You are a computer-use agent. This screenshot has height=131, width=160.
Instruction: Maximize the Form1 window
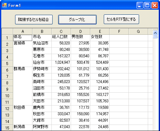pyautogui.click(x=147, y=5)
